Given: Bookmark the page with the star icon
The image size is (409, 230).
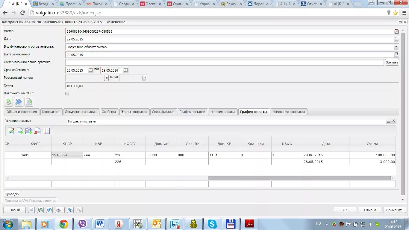Looking at the screenshot, I should pos(395,13).
